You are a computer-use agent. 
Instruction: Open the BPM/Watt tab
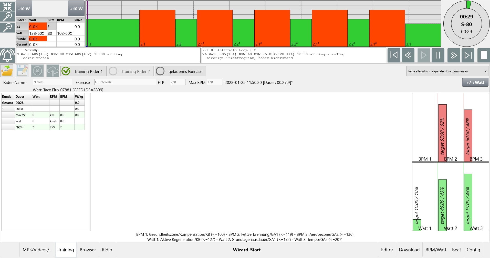436,250
